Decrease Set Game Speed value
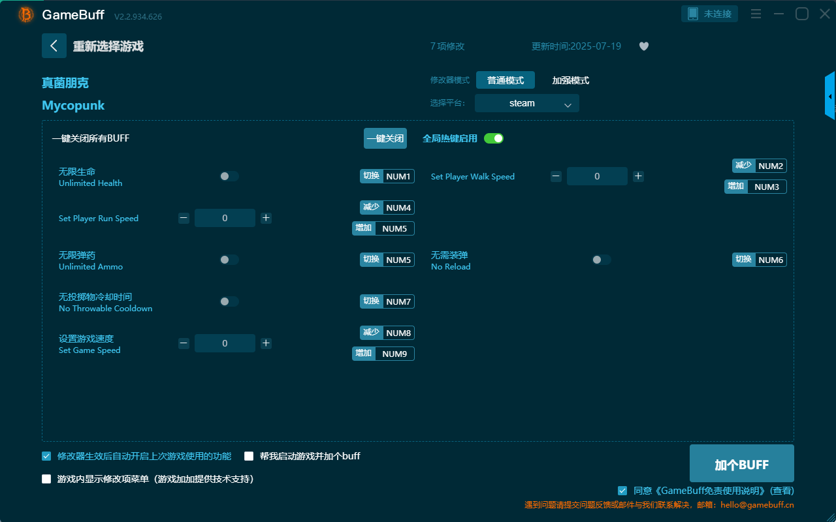 [184, 343]
